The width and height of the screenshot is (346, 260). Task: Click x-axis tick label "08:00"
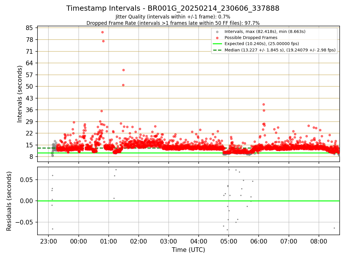tap(319, 241)
